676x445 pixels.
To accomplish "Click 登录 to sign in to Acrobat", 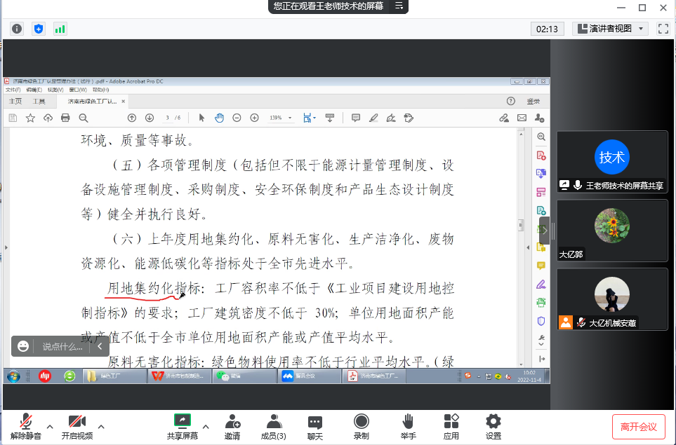I will [532, 101].
